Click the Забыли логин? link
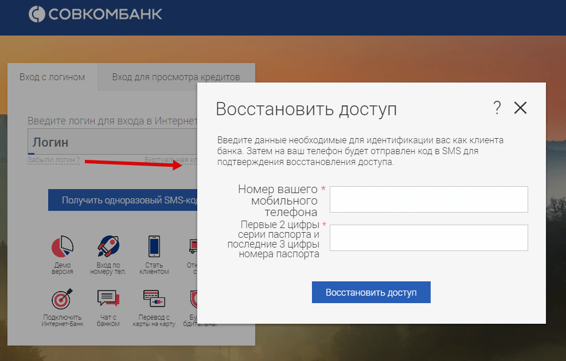566x361 pixels. coord(53,160)
